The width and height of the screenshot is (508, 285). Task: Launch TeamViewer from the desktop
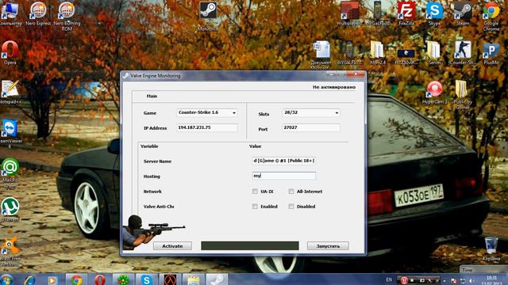coord(10,134)
